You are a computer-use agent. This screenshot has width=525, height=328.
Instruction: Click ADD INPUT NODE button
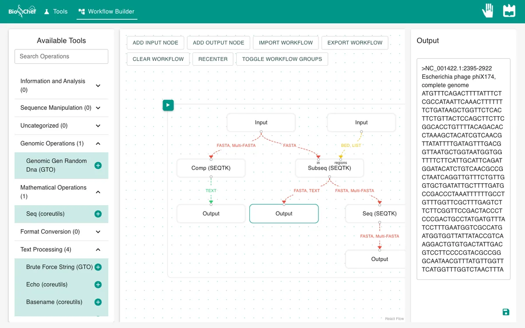155,43
